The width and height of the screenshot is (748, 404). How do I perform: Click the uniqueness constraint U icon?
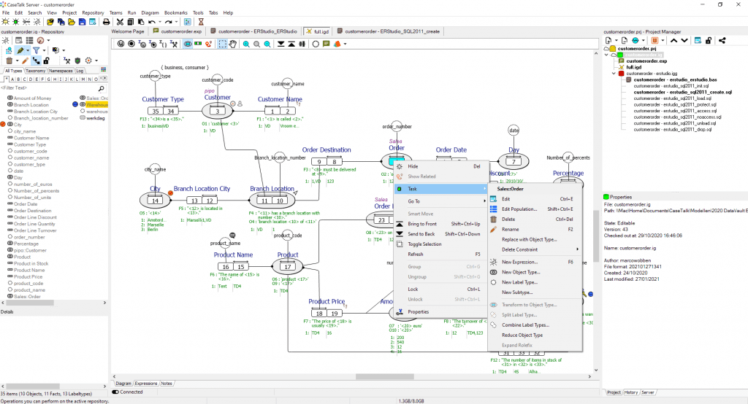121,44
